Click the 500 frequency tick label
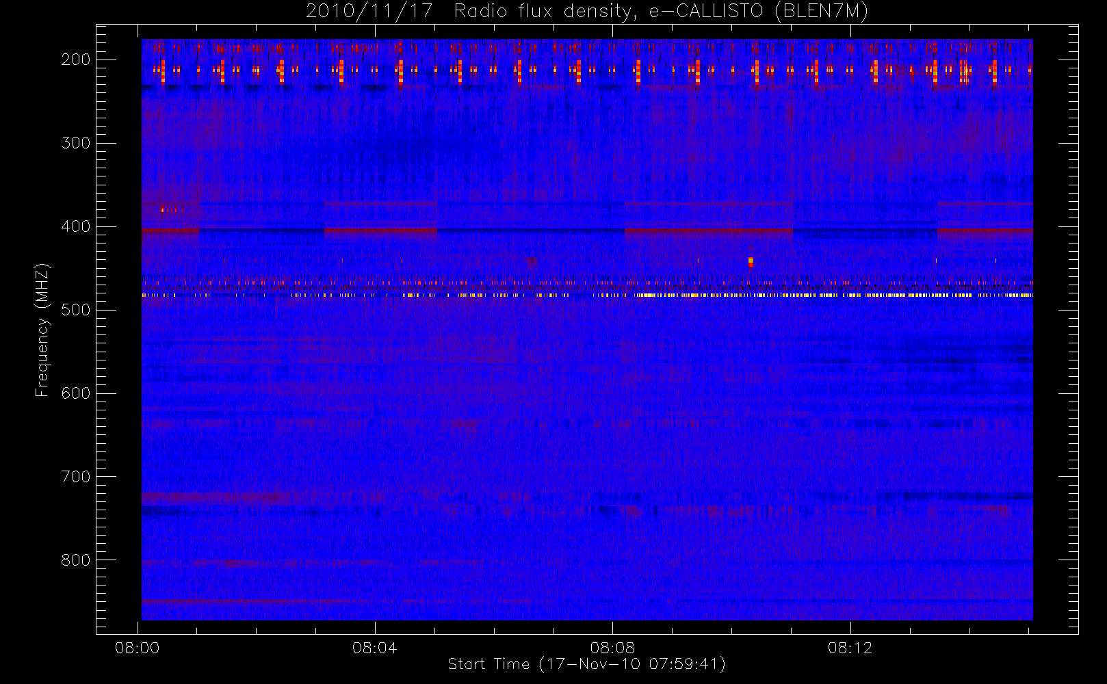The height and width of the screenshot is (684, 1107). 76,310
